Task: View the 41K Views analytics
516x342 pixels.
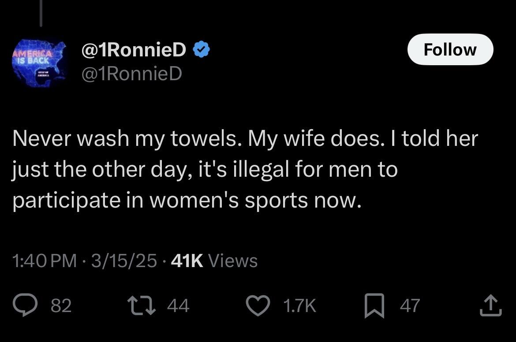Action: (x=214, y=261)
